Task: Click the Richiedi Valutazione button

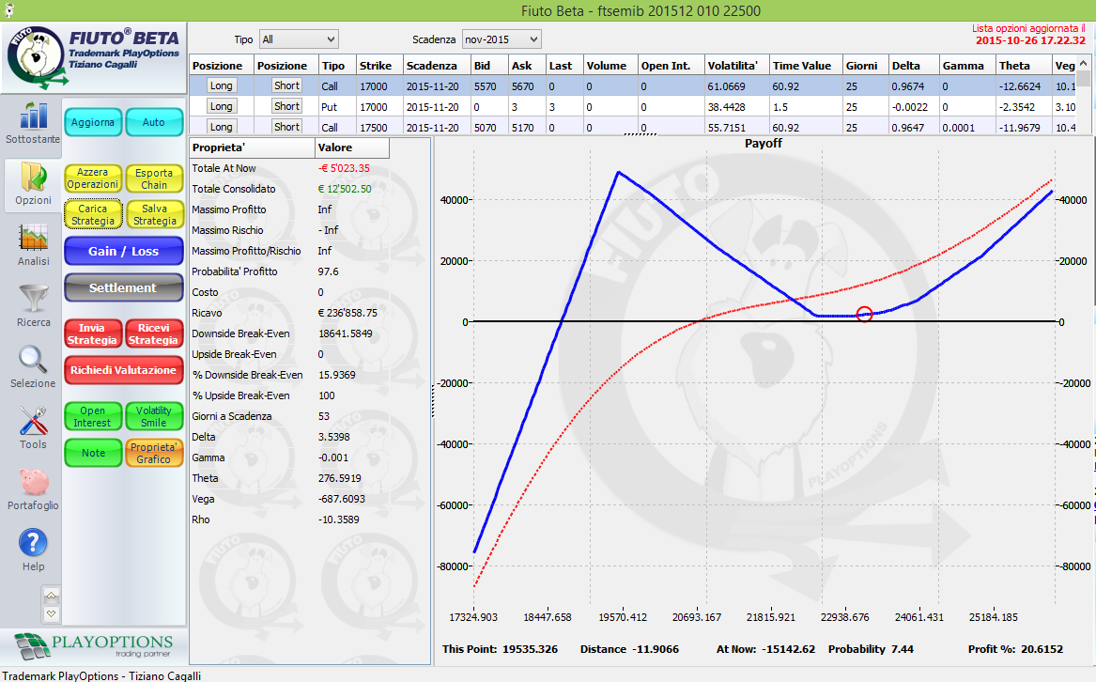Action: (x=124, y=370)
